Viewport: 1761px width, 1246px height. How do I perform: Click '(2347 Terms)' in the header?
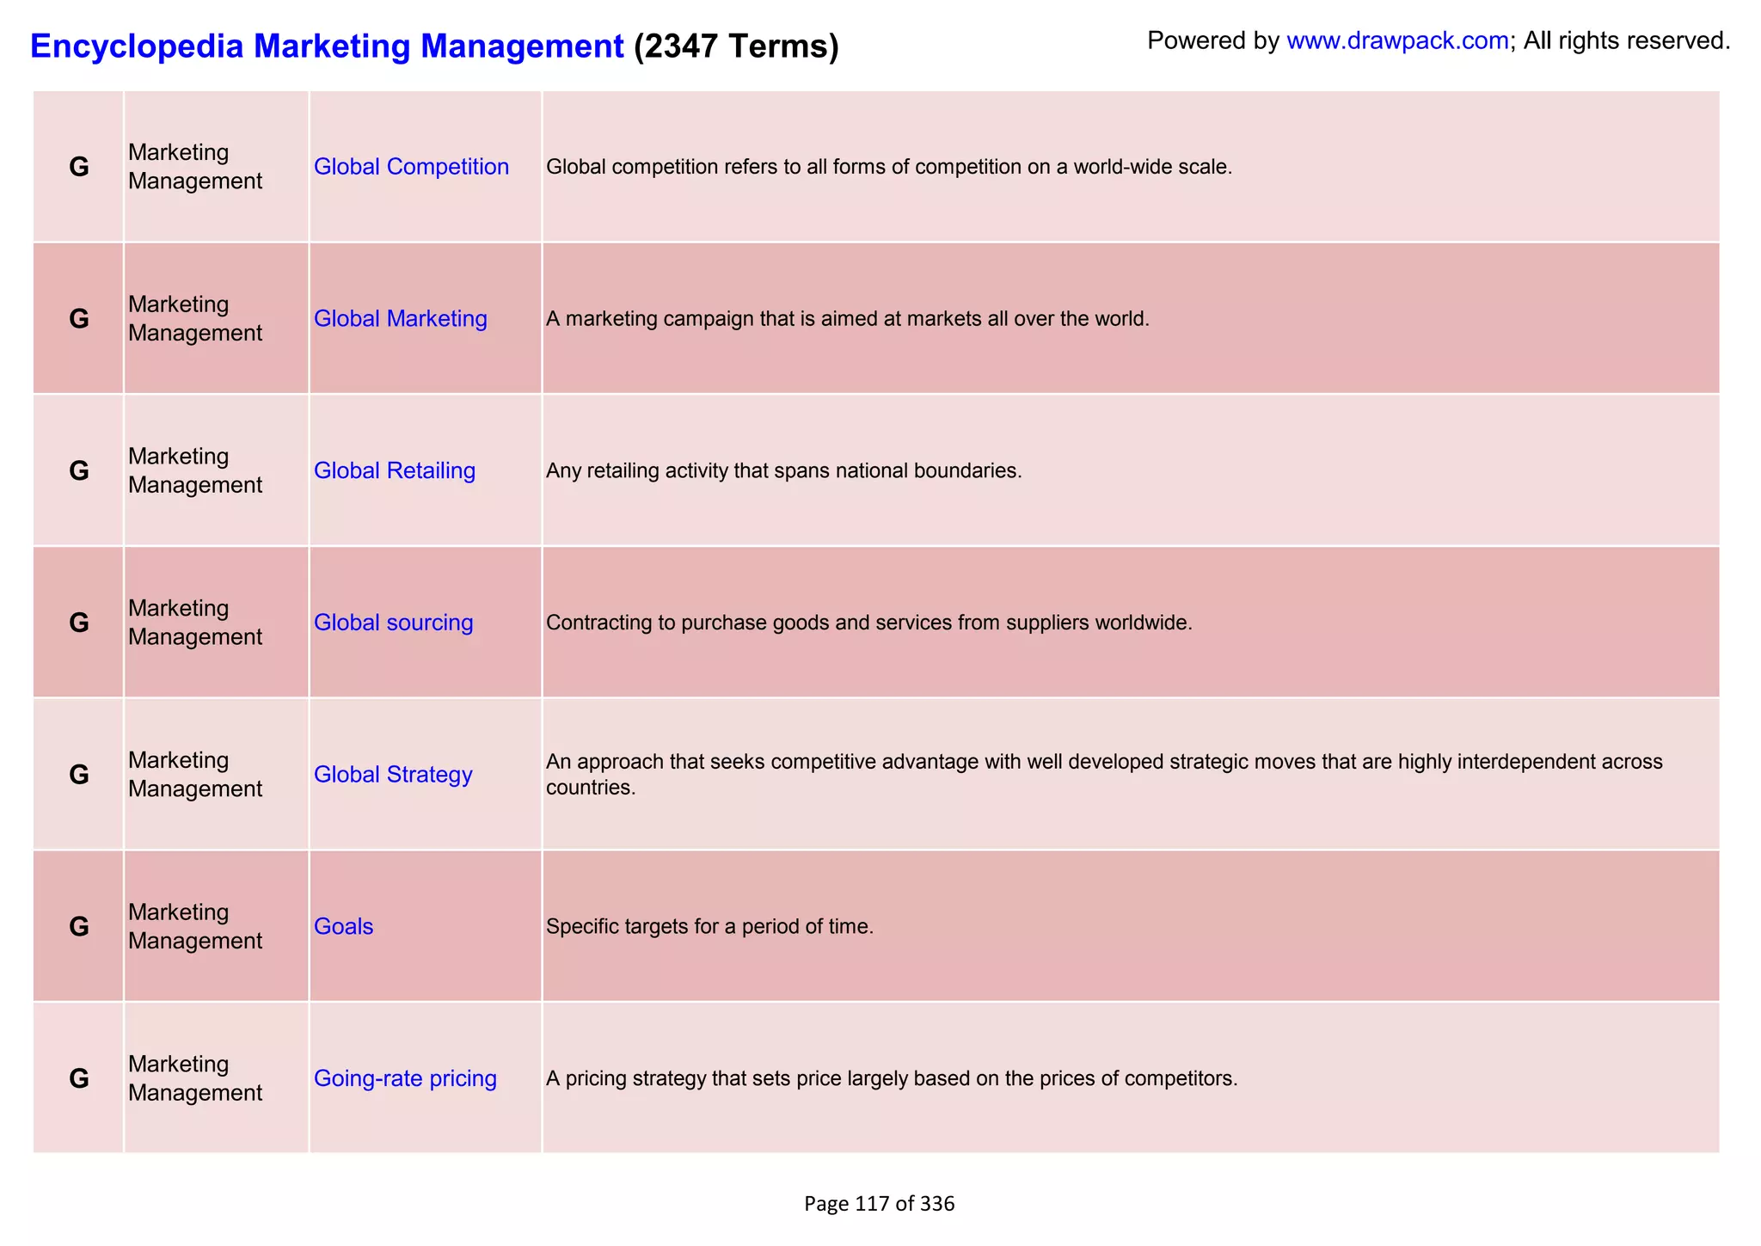(x=736, y=46)
